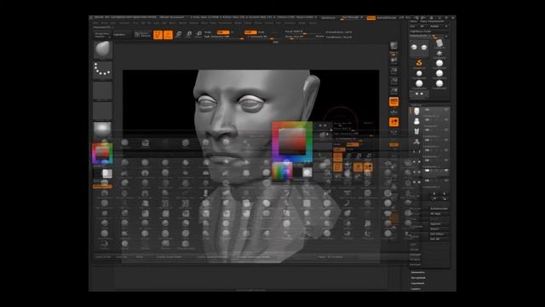
Task: Click the Scroll canvas icon on right shelf
Action: [x=393, y=61]
